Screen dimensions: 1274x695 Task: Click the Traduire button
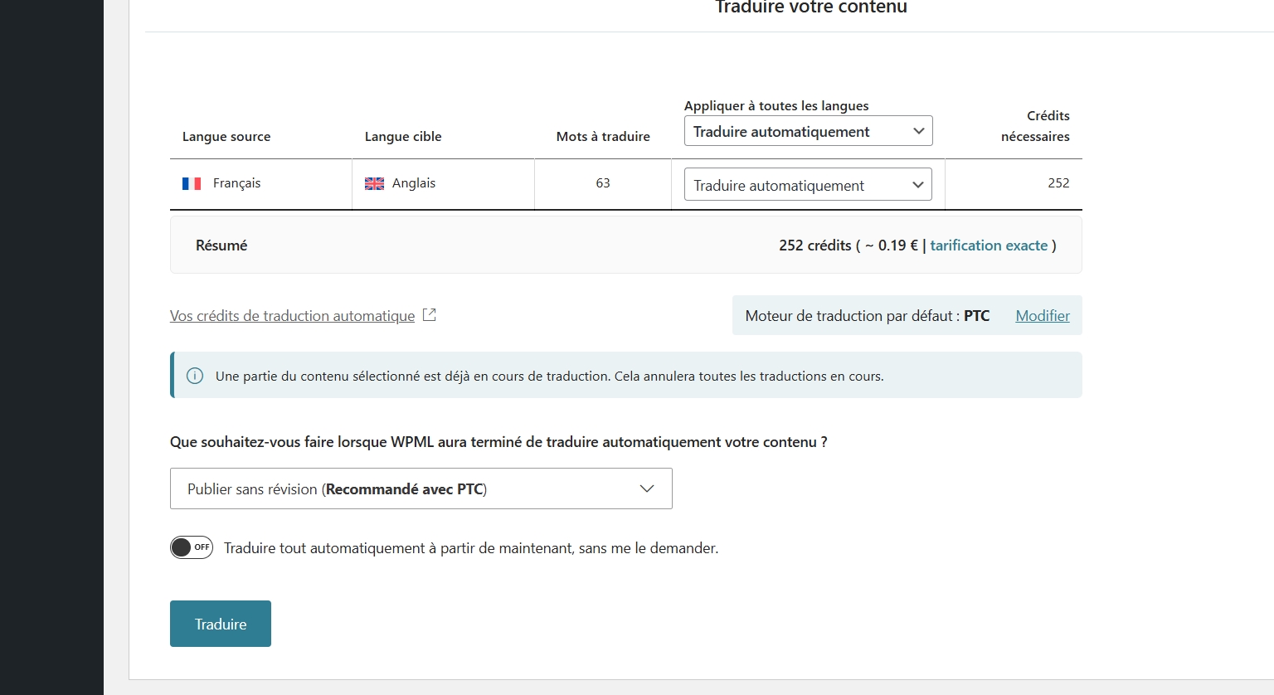point(221,624)
